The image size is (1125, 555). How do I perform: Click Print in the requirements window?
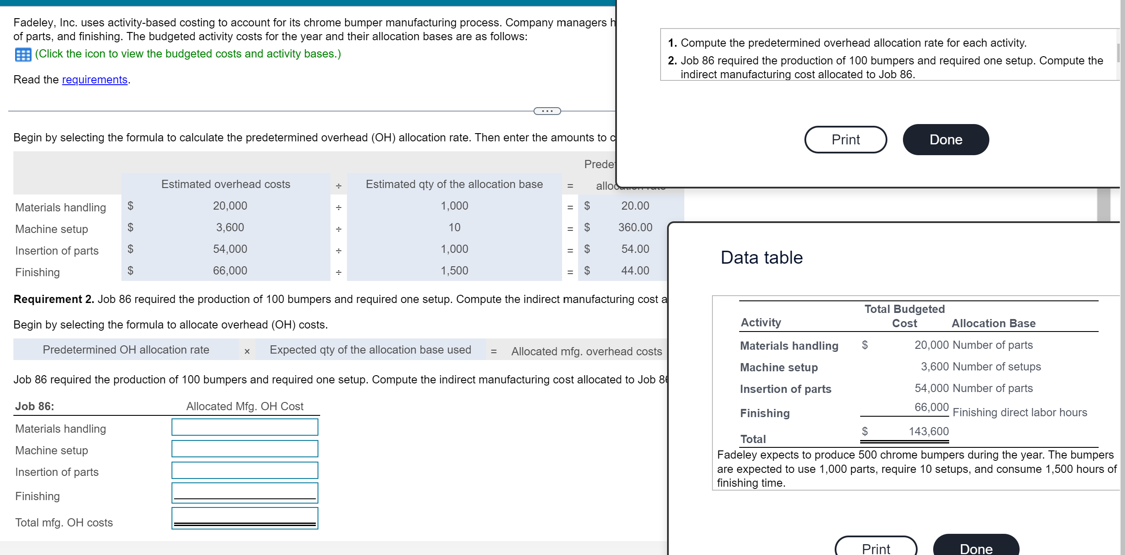click(x=845, y=140)
